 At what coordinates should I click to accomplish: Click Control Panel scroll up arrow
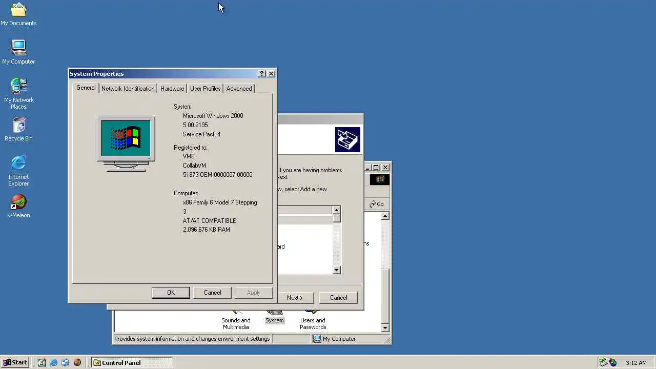385,216
